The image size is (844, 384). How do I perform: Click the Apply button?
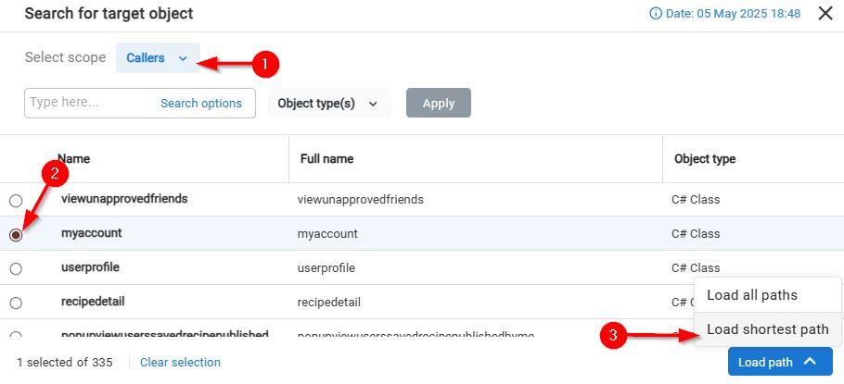pos(438,104)
